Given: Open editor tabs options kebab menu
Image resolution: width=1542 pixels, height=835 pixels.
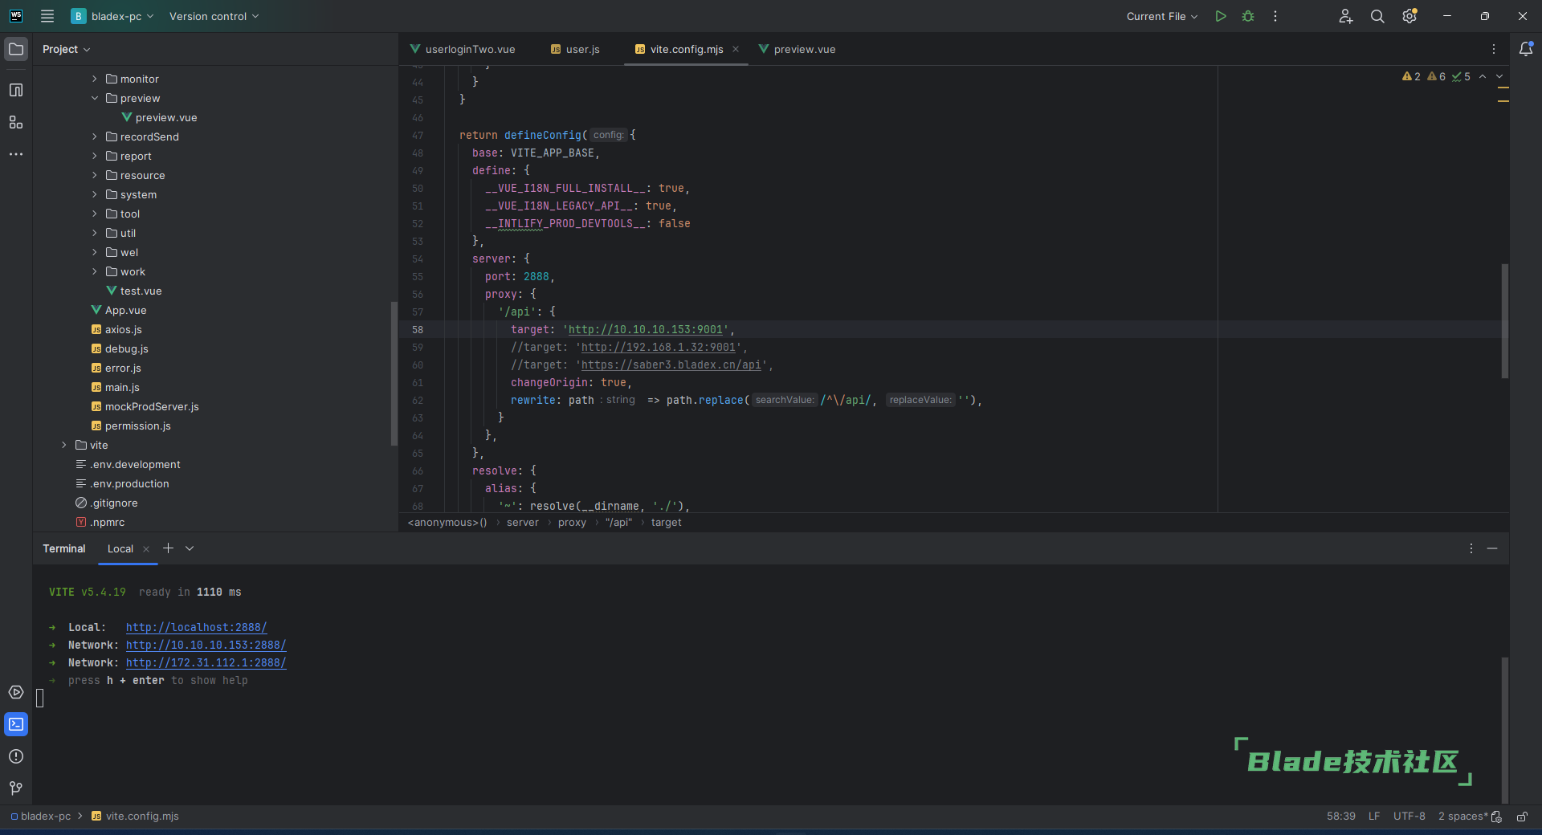Looking at the screenshot, I should click(1494, 49).
